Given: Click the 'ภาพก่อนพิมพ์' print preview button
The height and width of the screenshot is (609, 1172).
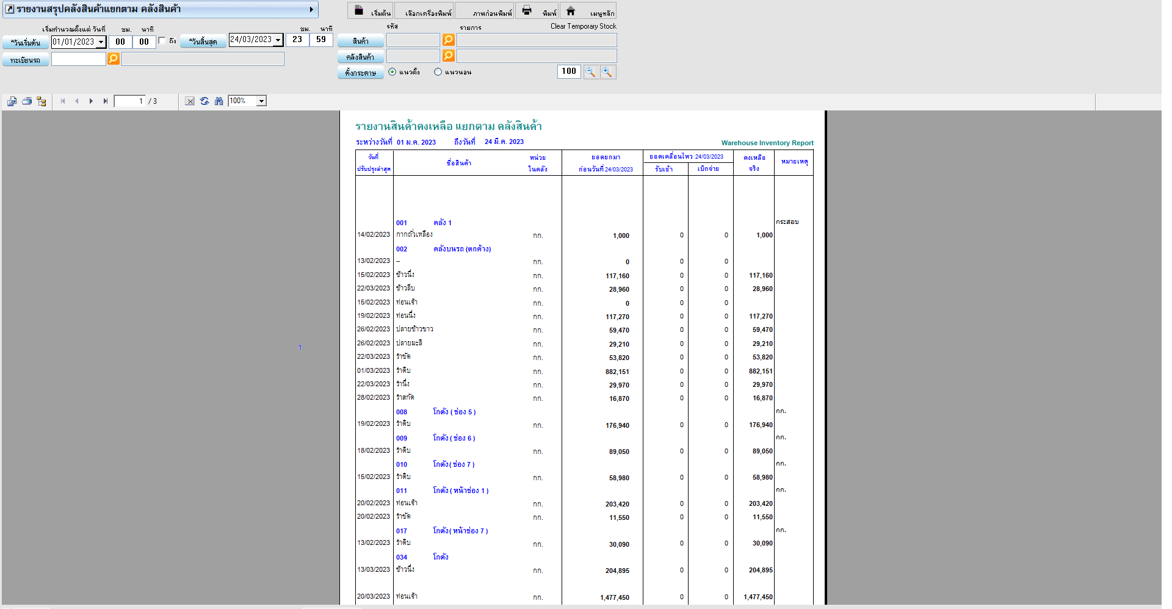Looking at the screenshot, I should [485, 11].
